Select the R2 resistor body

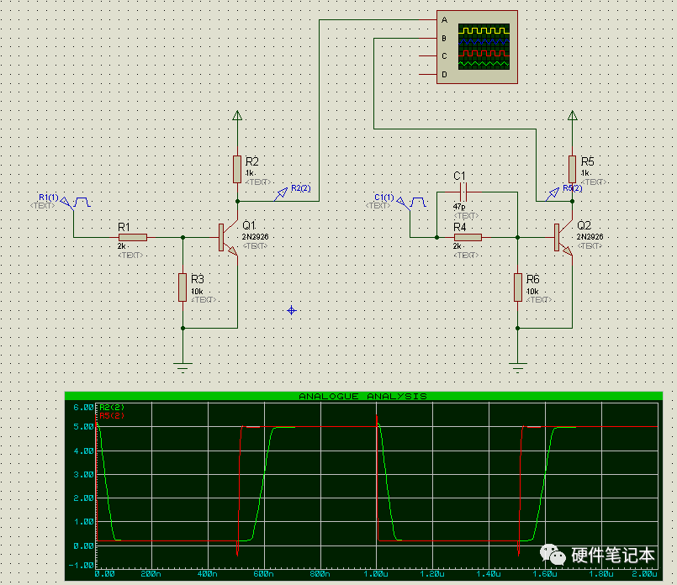click(237, 169)
